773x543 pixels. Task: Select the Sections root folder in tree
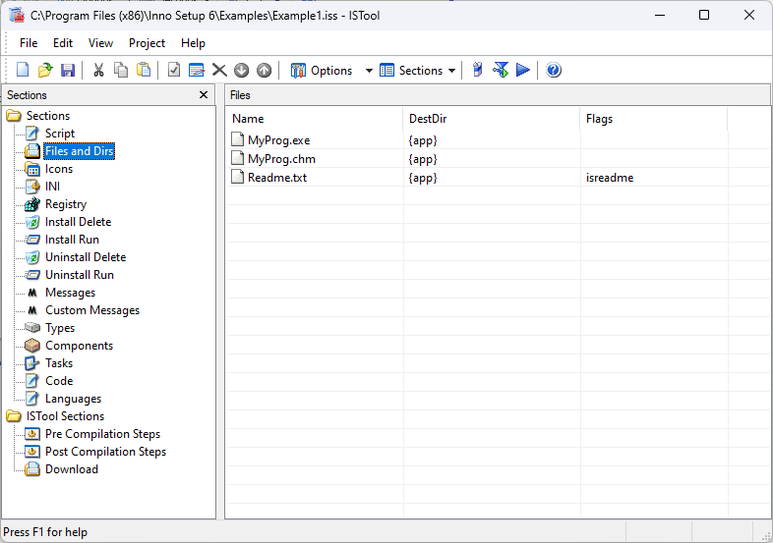48,116
